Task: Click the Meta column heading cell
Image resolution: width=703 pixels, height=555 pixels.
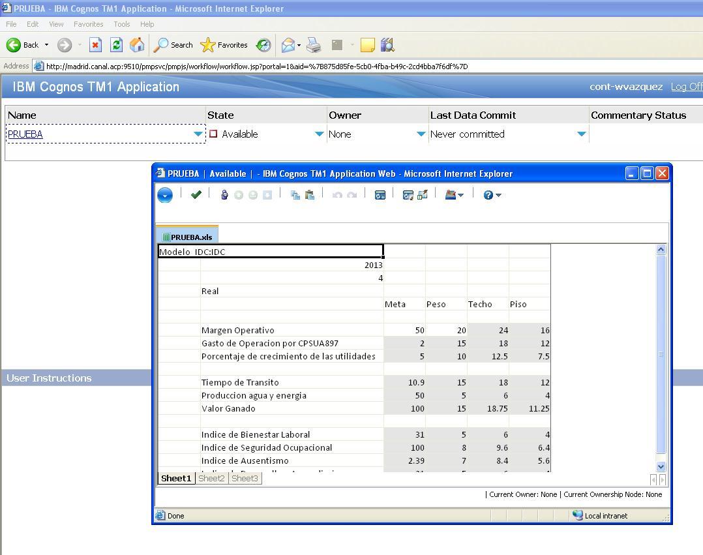Action: [x=404, y=304]
